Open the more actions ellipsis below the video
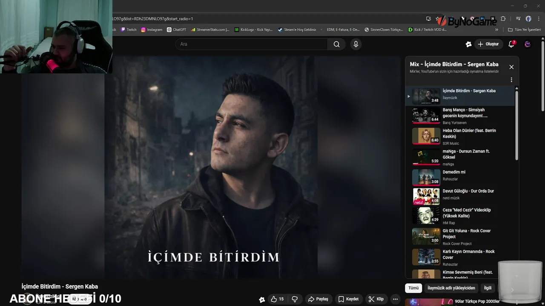 tap(396, 299)
